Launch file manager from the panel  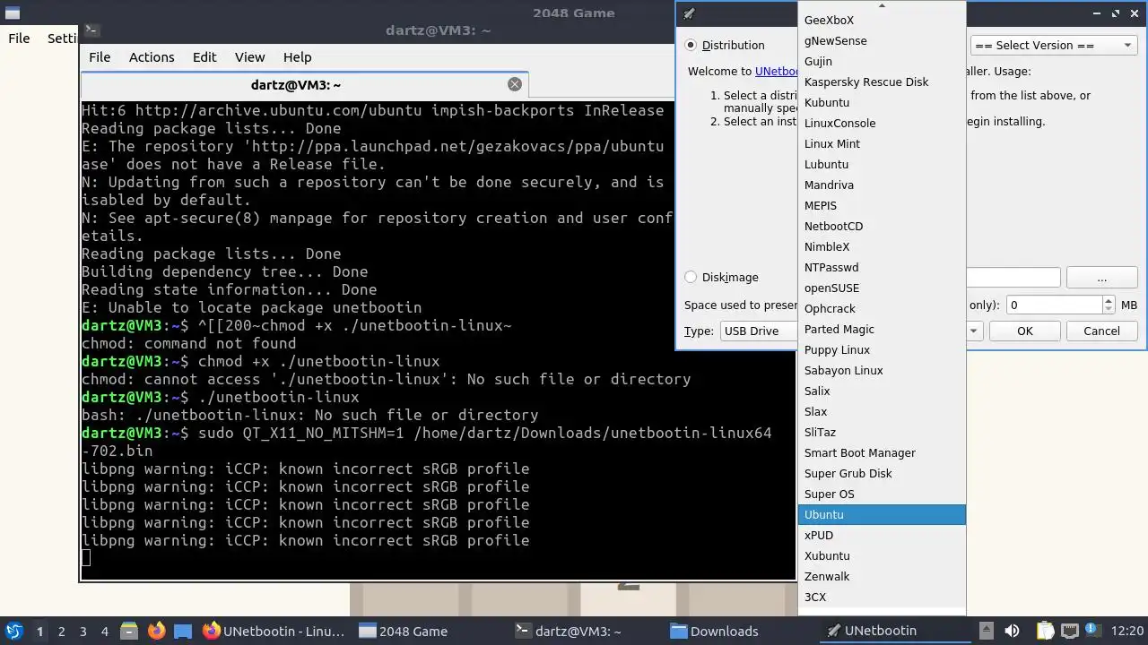click(x=128, y=631)
